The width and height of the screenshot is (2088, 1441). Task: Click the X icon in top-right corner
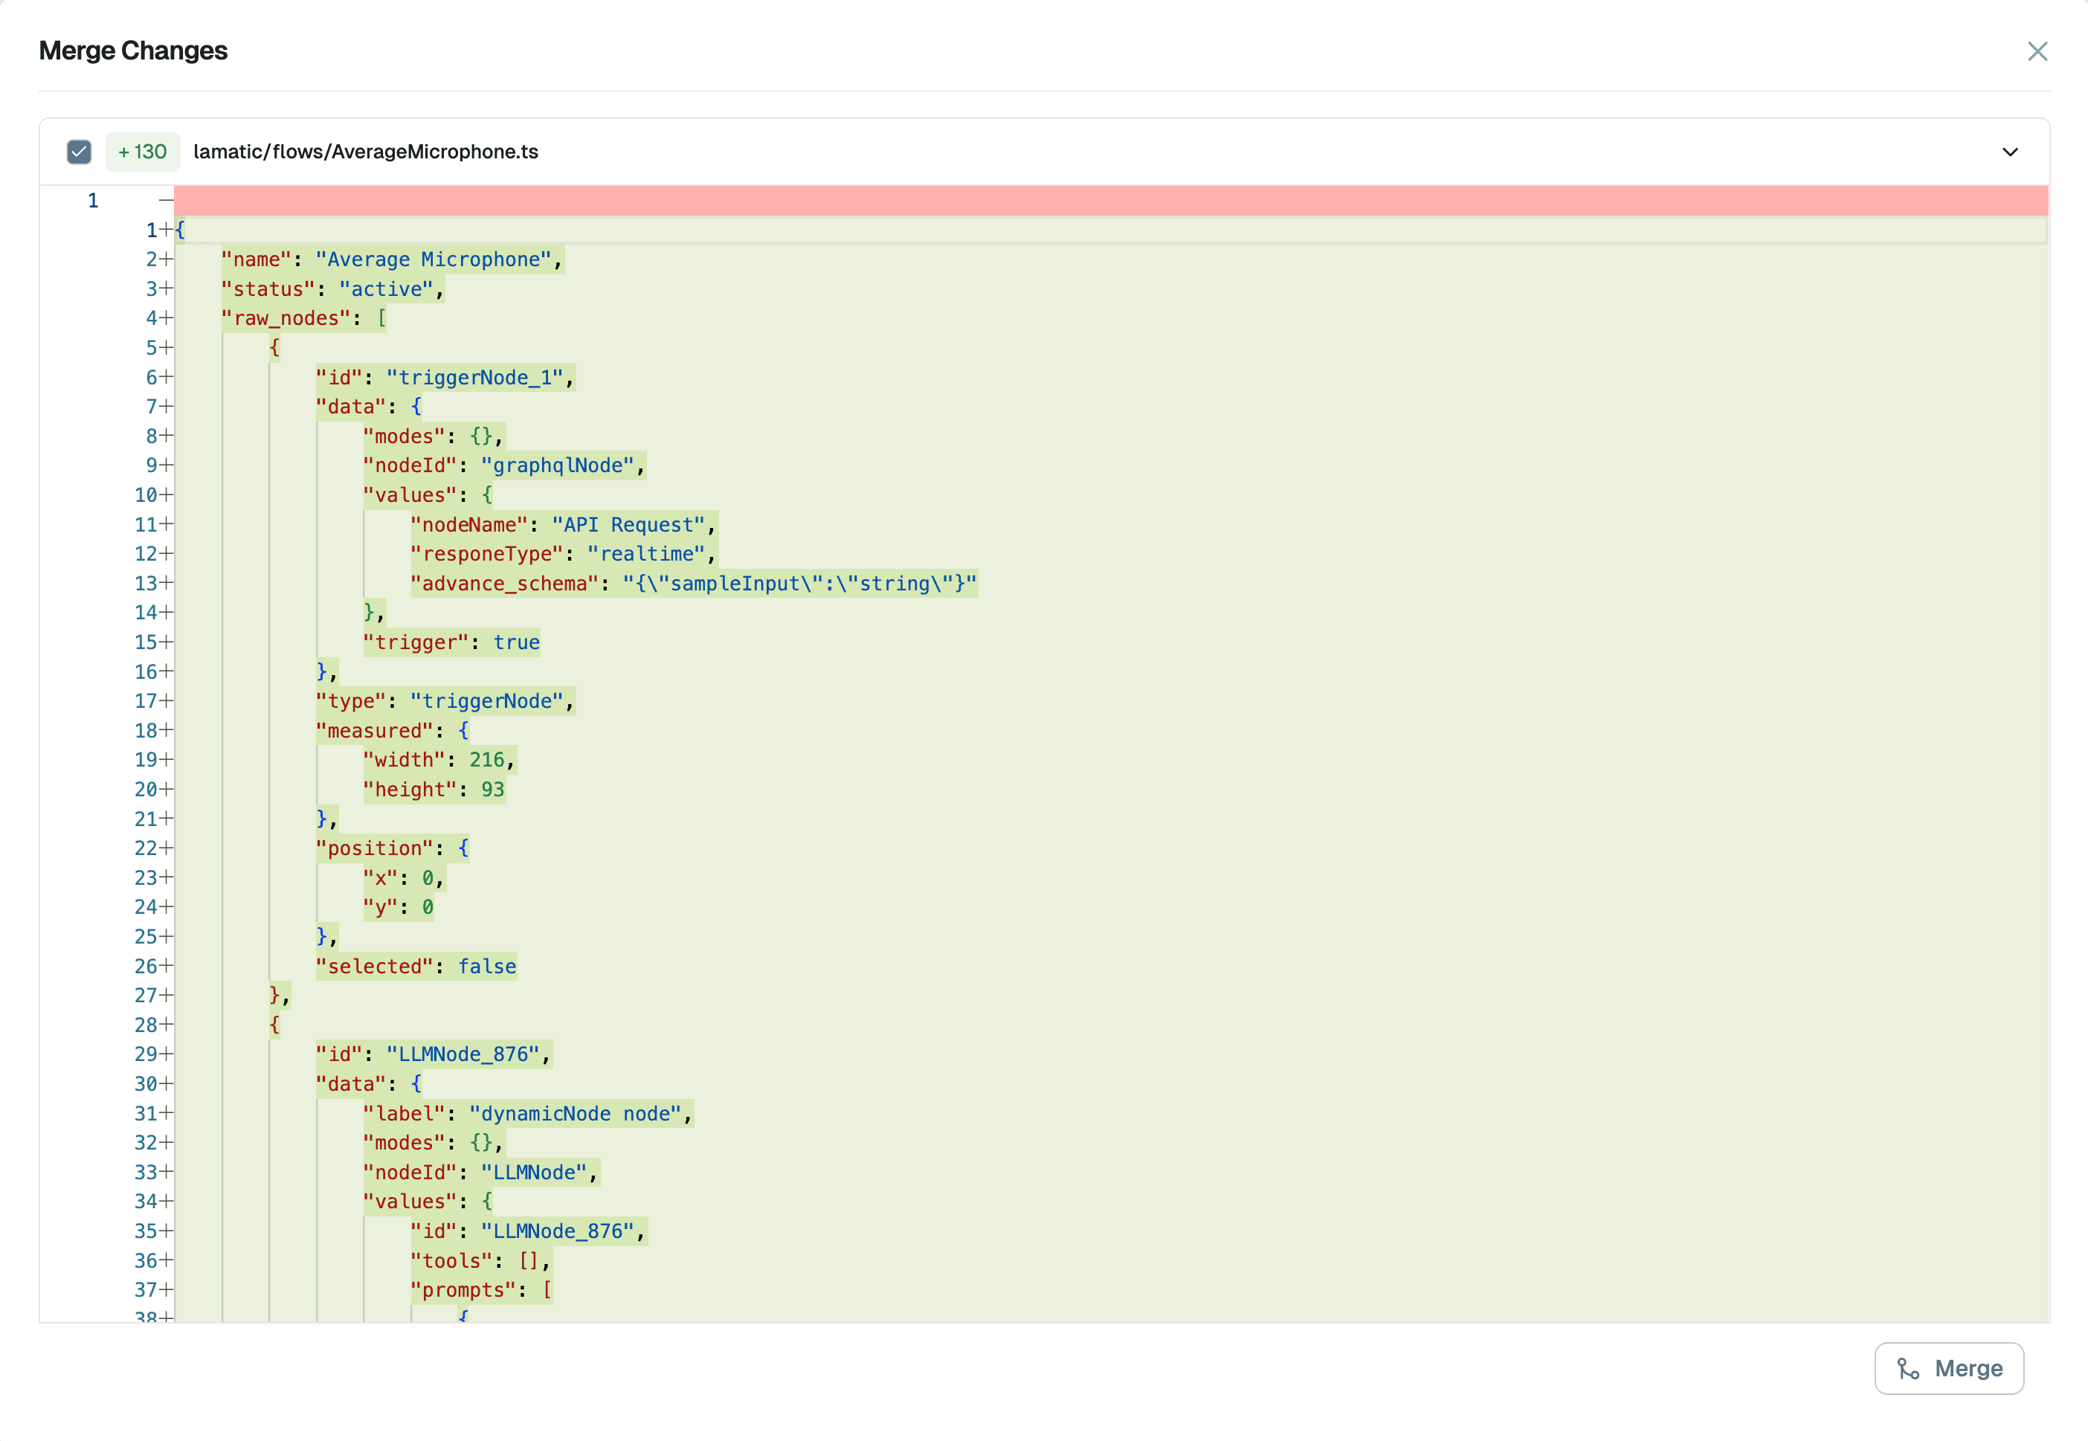click(x=2037, y=51)
